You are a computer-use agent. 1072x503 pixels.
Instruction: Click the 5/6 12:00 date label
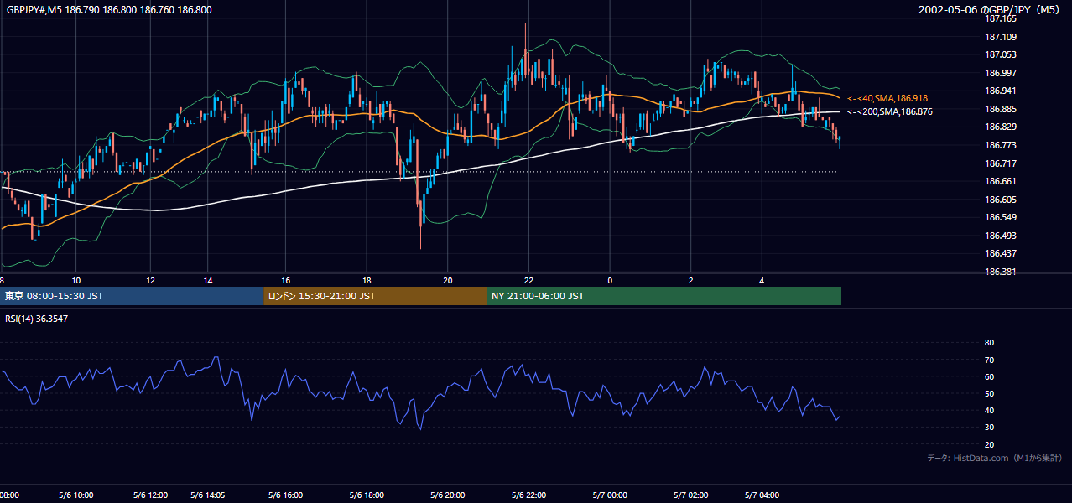151,495
